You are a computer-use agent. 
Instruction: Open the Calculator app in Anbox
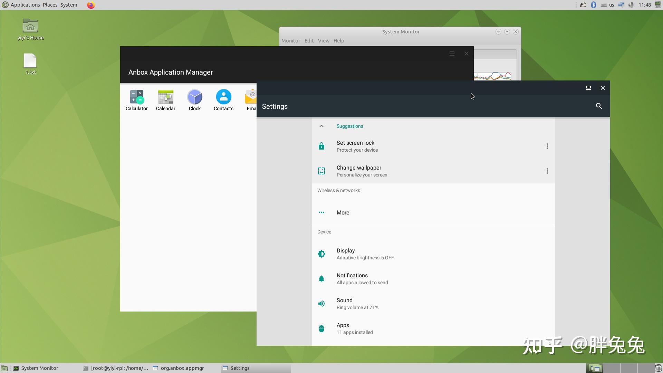point(136,100)
